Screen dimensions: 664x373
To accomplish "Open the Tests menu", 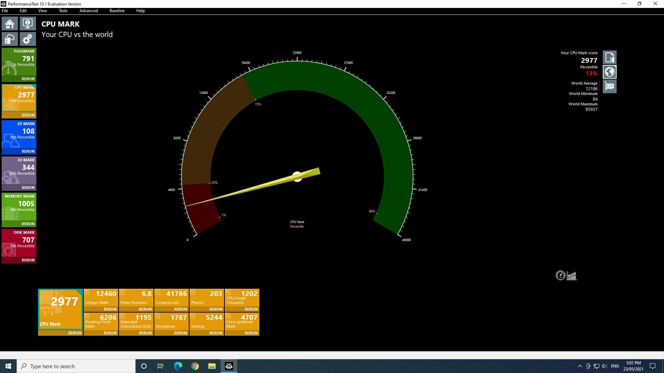I will coord(63,11).
